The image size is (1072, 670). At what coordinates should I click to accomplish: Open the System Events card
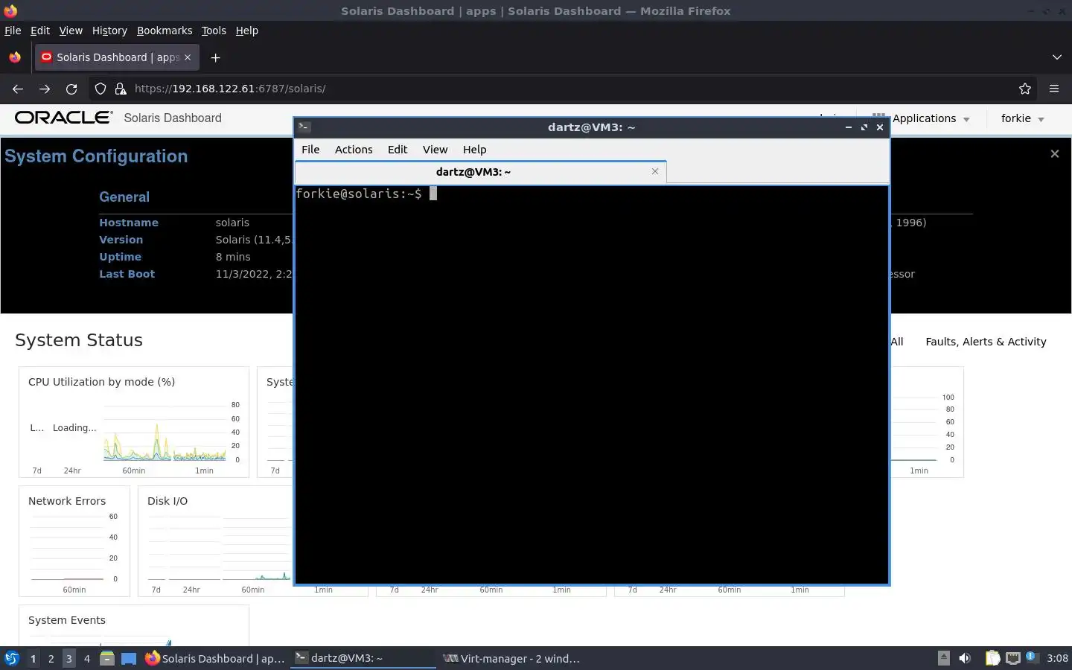coord(134,625)
